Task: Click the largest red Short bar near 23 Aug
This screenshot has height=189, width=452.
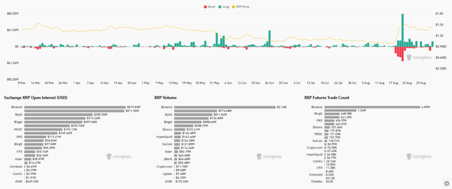Action: coord(403,54)
